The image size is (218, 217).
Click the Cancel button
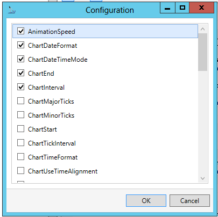click(x=189, y=201)
